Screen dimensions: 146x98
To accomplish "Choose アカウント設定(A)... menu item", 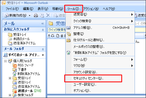I will pyautogui.click(x=100, y=72).
